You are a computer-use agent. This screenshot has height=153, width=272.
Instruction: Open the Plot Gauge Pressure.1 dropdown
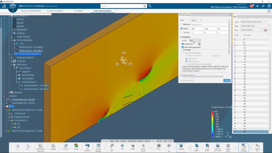(252, 30)
